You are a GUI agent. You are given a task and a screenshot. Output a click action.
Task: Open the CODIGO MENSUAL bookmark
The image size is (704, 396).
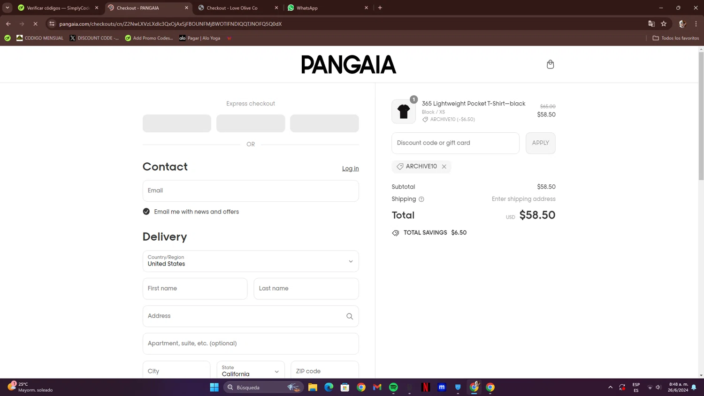coord(40,38)
